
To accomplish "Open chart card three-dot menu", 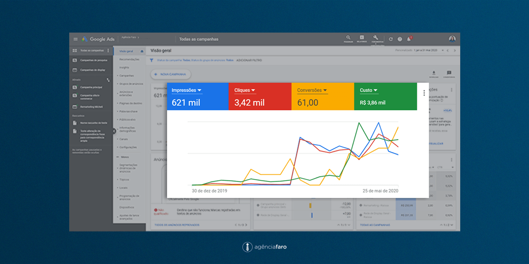I will click(424, 93).
